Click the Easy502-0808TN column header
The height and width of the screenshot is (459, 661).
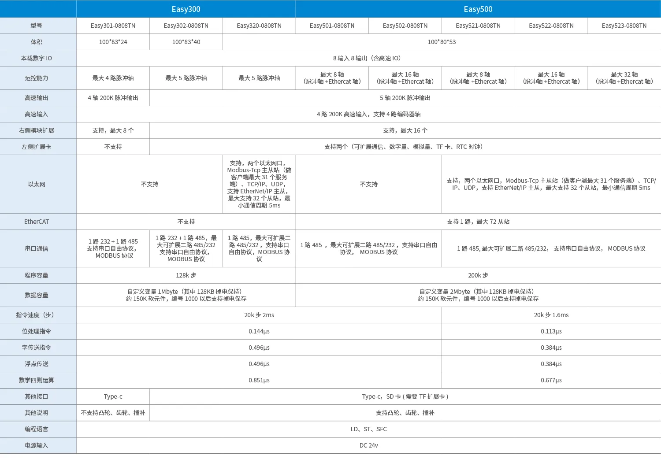[x=405, y=26]
